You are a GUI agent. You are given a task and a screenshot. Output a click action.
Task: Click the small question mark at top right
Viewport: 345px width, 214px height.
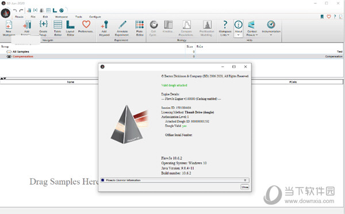335,17
